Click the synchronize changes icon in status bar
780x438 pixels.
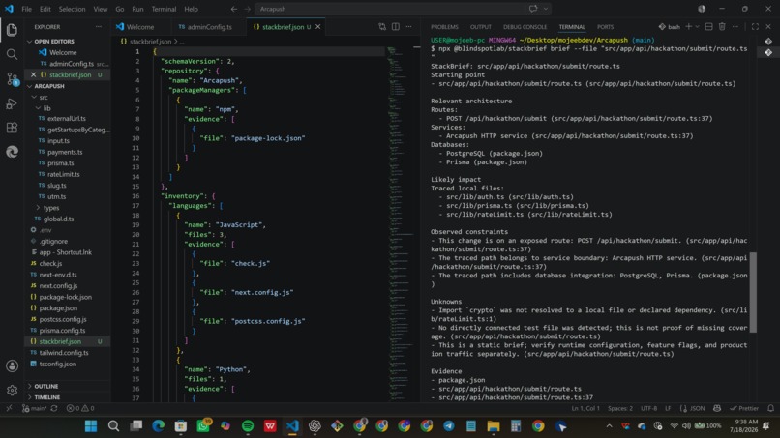[x=54, y=409]
